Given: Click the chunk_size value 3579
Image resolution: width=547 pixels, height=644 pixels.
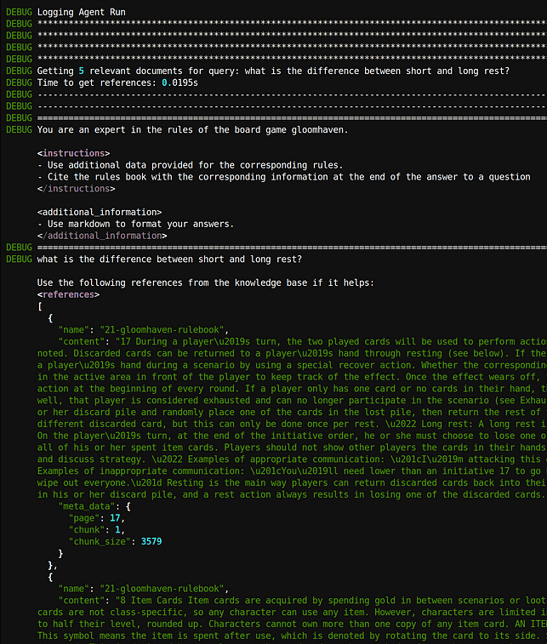Looking at the screenshot, I should [151, 542].
